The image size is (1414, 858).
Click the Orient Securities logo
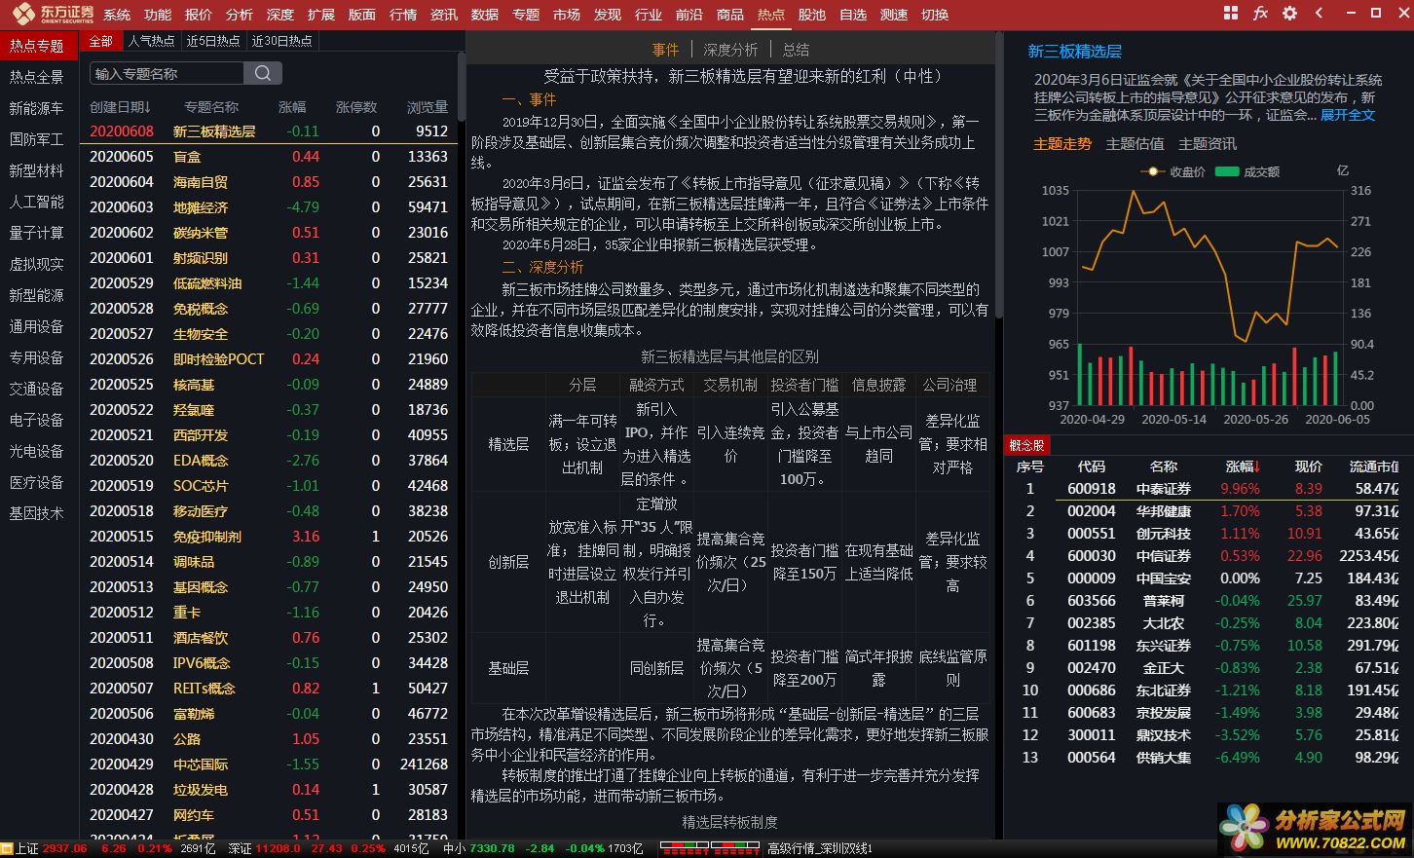click(x=54, y=14)
